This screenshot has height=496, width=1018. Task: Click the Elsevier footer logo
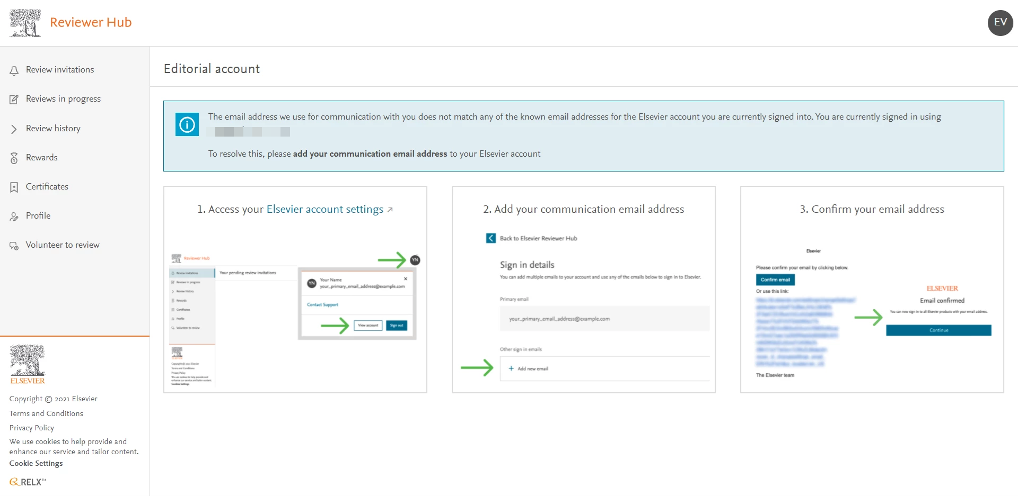pos(27,364)
